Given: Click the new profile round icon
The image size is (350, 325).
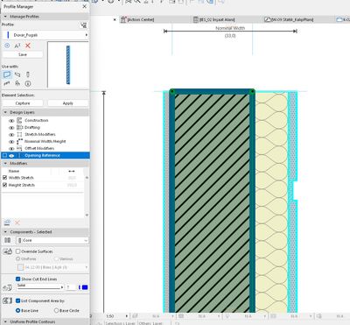Looking at the screenshot, I should pos(7,46).
